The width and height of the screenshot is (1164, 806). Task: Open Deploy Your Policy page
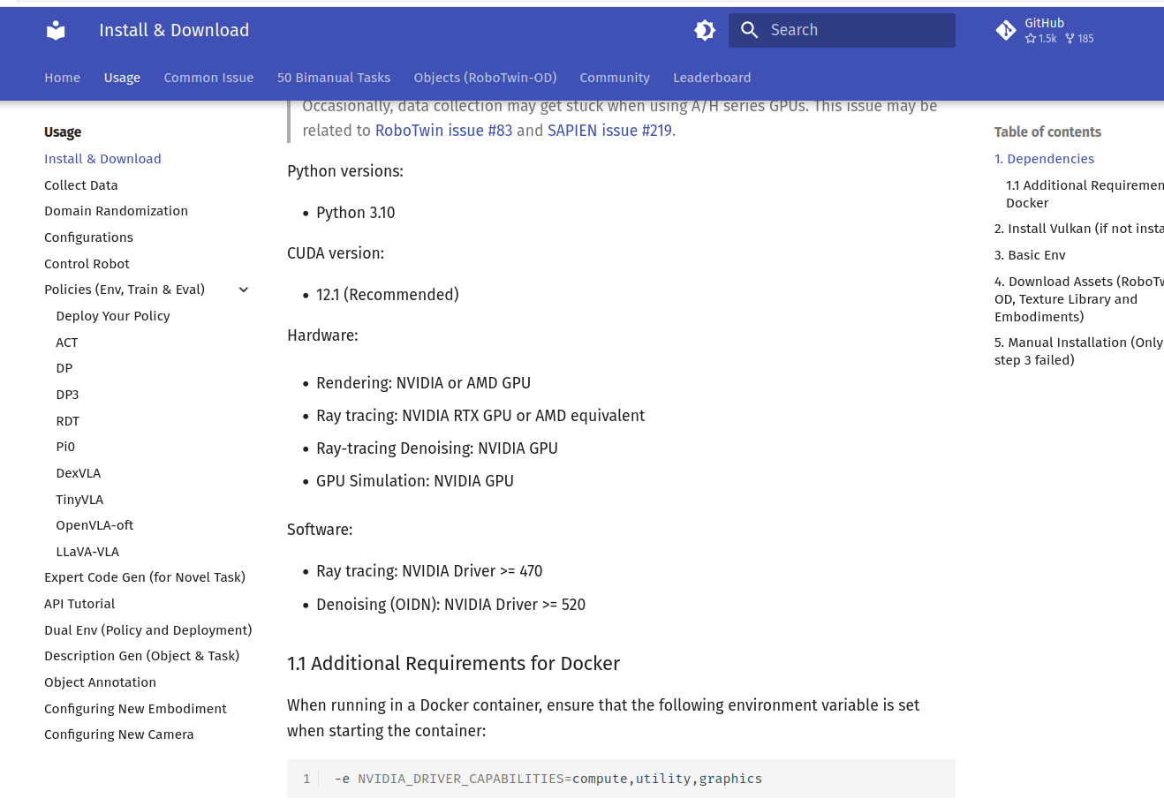pyautogui.click(x=113, y=316)
